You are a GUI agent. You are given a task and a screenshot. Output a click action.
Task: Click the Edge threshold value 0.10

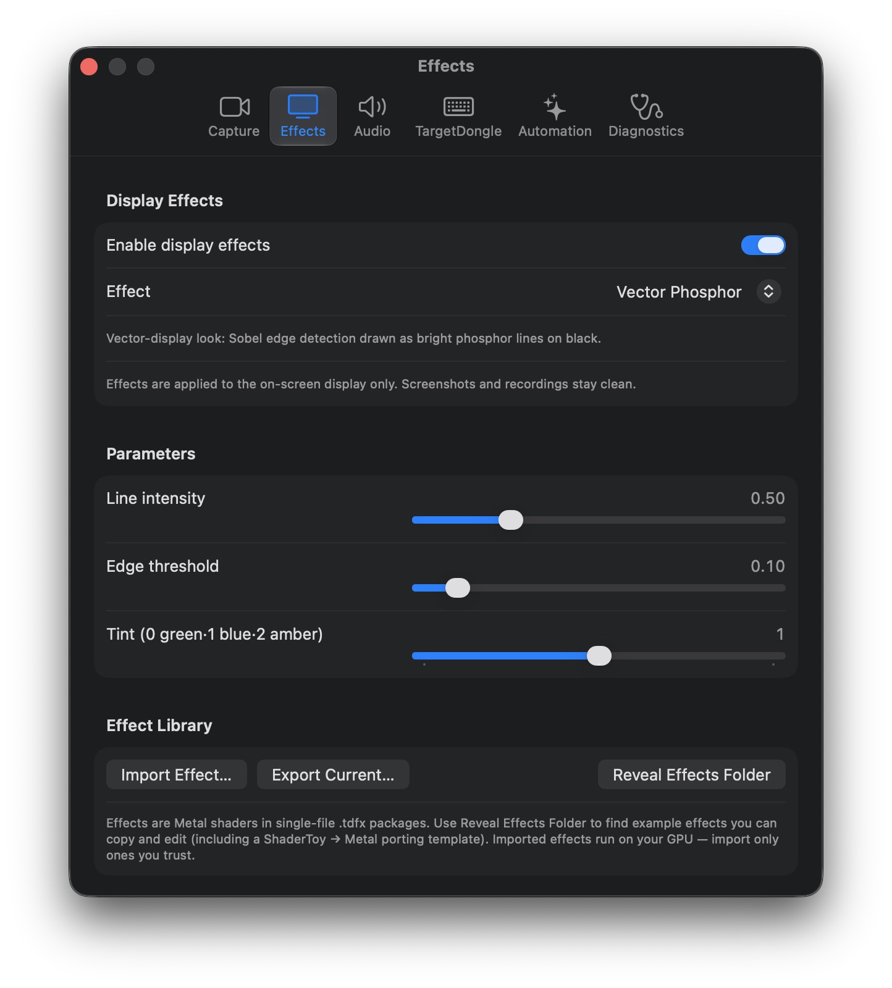point(767,566)
